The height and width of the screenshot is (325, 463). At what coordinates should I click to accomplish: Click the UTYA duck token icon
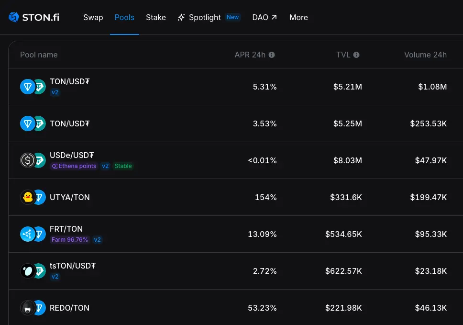pos(27,197)
